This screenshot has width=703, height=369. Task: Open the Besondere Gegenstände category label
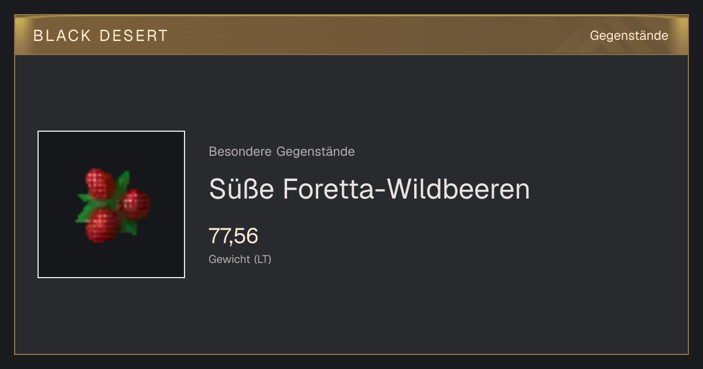pyautogui.click(x=282, y=152)
